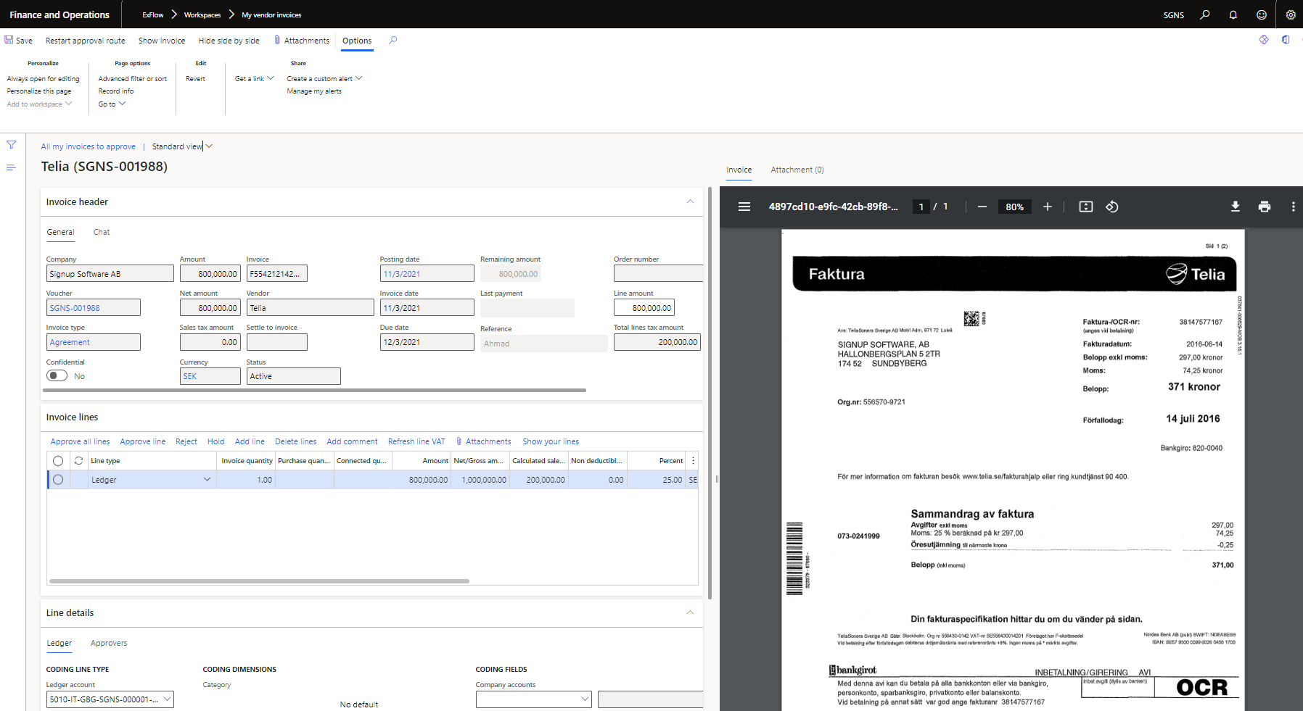Open the Ledger line type dropdown

tap(207, 479)
